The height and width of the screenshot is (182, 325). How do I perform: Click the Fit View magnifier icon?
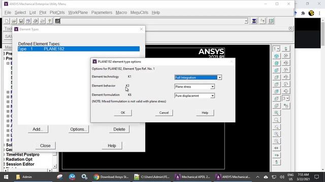[276, 113]
